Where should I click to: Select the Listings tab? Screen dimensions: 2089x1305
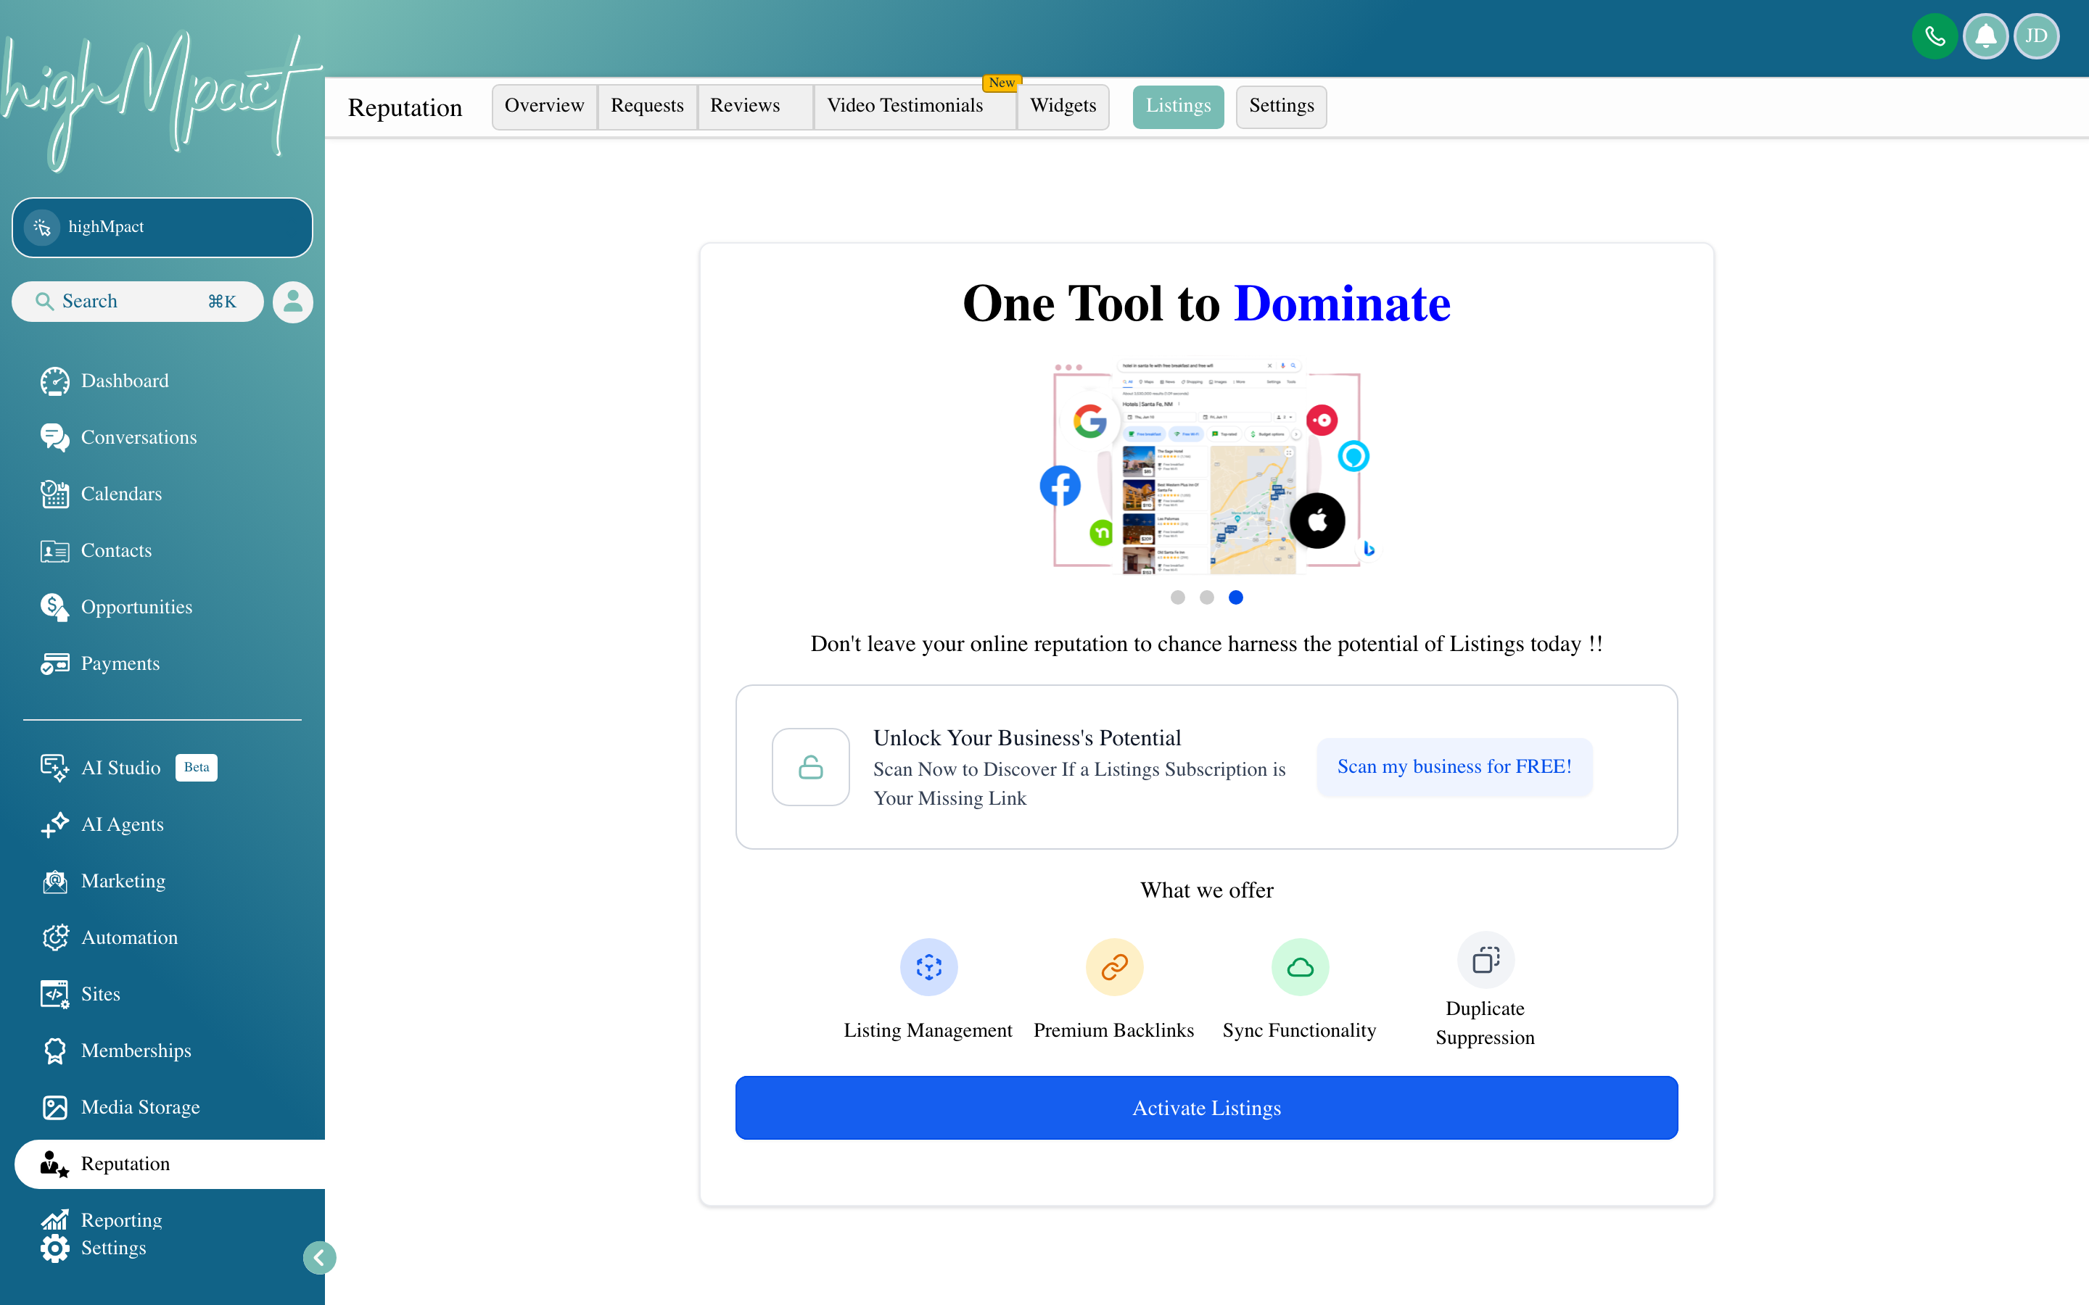coord(1178,106)
